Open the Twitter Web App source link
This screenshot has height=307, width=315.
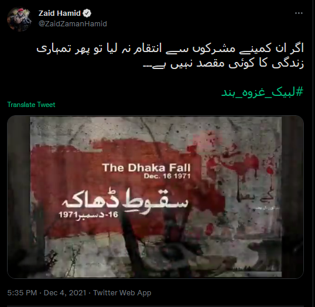[x=122, y=293]
